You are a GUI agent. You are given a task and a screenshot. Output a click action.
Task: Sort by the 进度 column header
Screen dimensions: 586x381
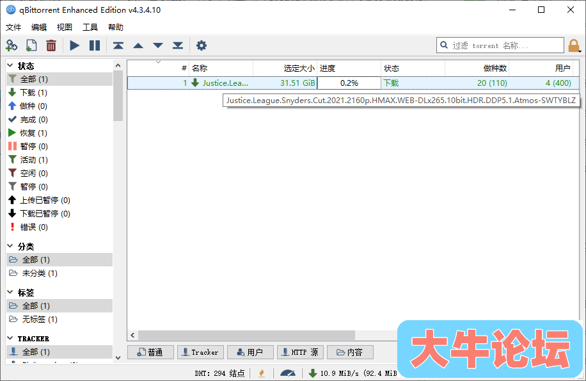point(349,68)
